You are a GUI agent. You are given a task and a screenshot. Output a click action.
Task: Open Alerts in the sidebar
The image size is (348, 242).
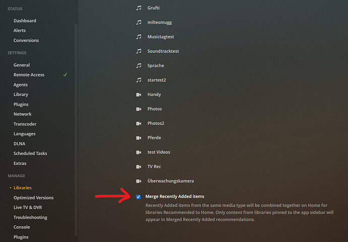pyautogui.click(x=20, y=31)
